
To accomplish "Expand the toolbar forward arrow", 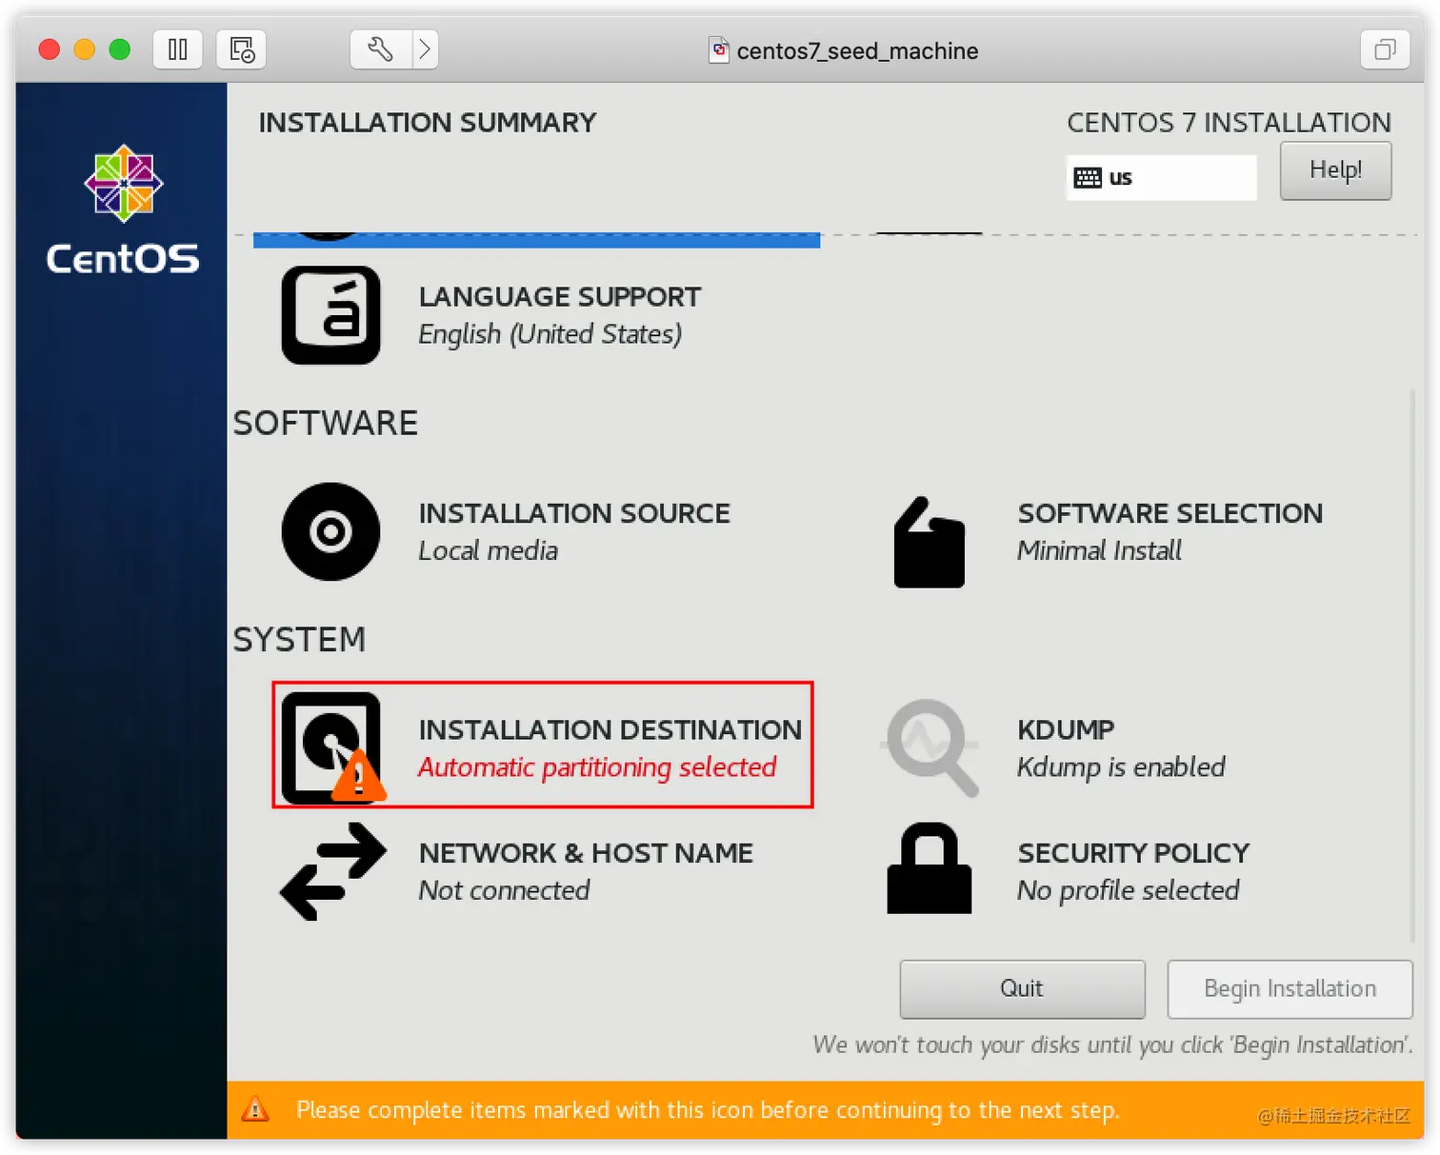I will click(x=426, y=50).
